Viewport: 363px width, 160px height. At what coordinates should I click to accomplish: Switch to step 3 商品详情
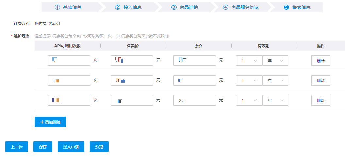tap(184, 7)
